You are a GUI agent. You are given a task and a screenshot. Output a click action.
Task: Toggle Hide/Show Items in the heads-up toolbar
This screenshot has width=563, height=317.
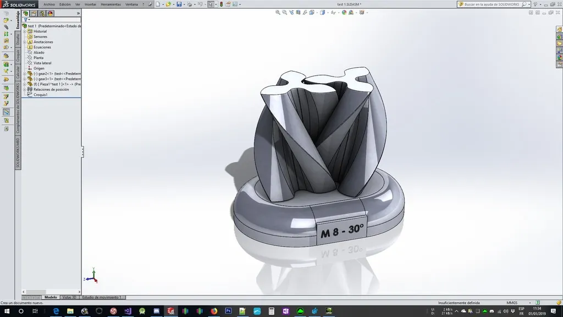pyautogui.click(x=333, y=11)
